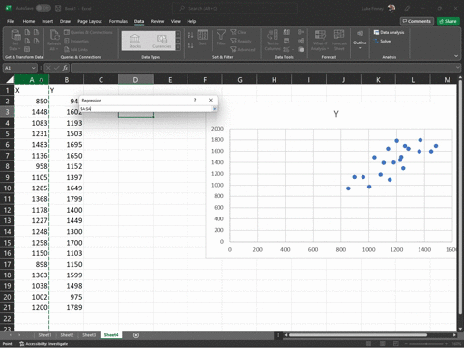Image resolution: width=464 pixels, height=348 pixels.
Task: Open the Draw tab
Action: 65,21
